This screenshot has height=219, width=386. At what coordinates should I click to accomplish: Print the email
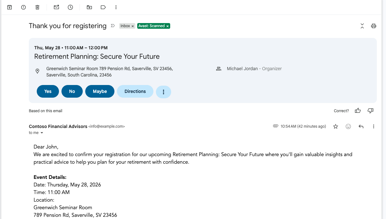[x=373, y=26]
